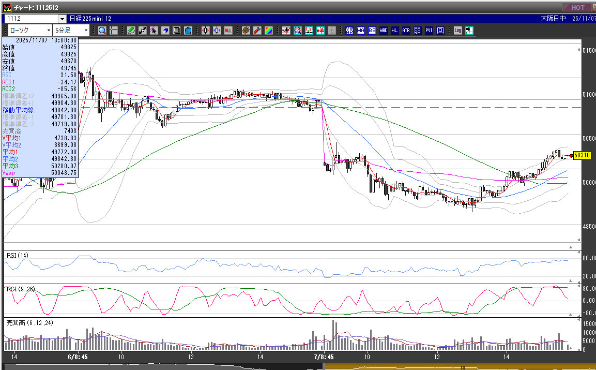Click the wrench settings icon
Image resolution: width=596 pixels, height=370 pixels.
pyautogui.click(x=257, y=31)
